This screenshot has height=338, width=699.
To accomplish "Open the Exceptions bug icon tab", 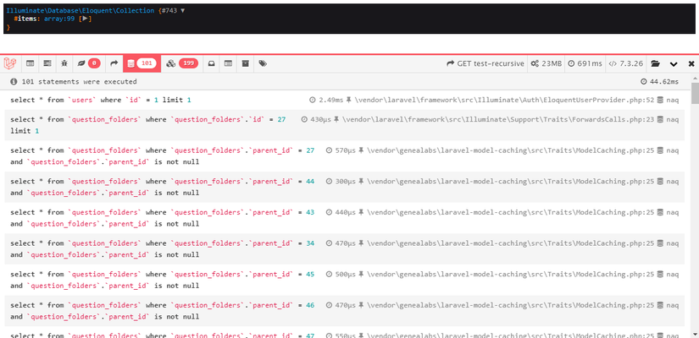I will 64,63.
